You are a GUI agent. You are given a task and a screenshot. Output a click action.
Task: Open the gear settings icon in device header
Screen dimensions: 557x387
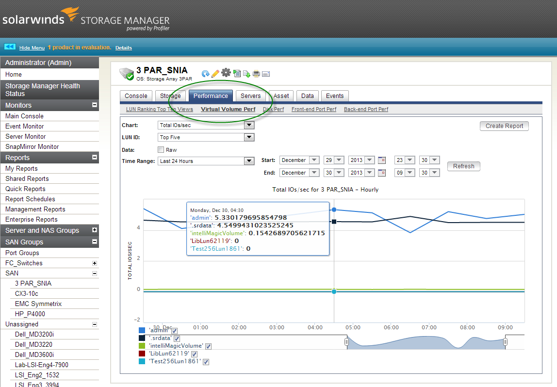tap(226, 73)
